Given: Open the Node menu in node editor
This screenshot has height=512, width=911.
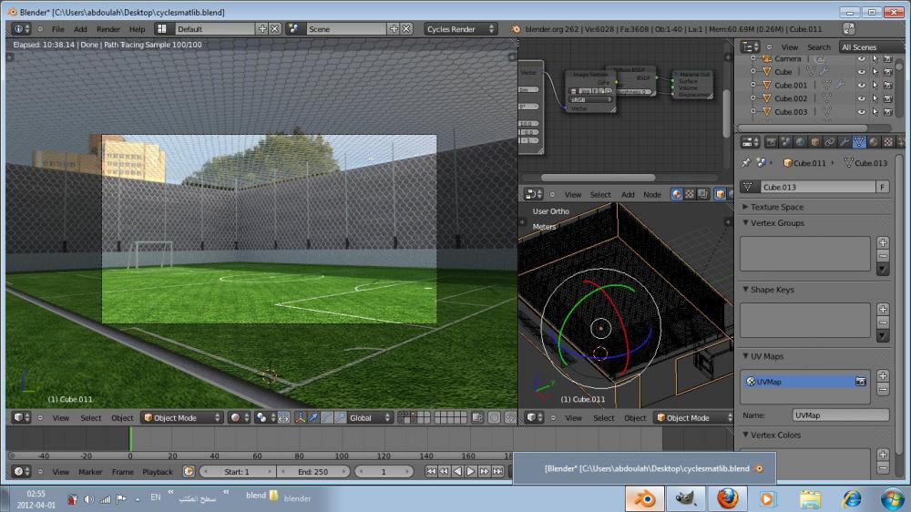Looking at the screenshot, I should (x=652, y=194).
